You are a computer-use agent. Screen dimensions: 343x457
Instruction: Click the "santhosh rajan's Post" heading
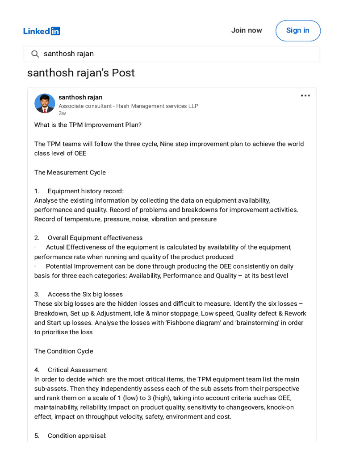(x=81, y=73)
